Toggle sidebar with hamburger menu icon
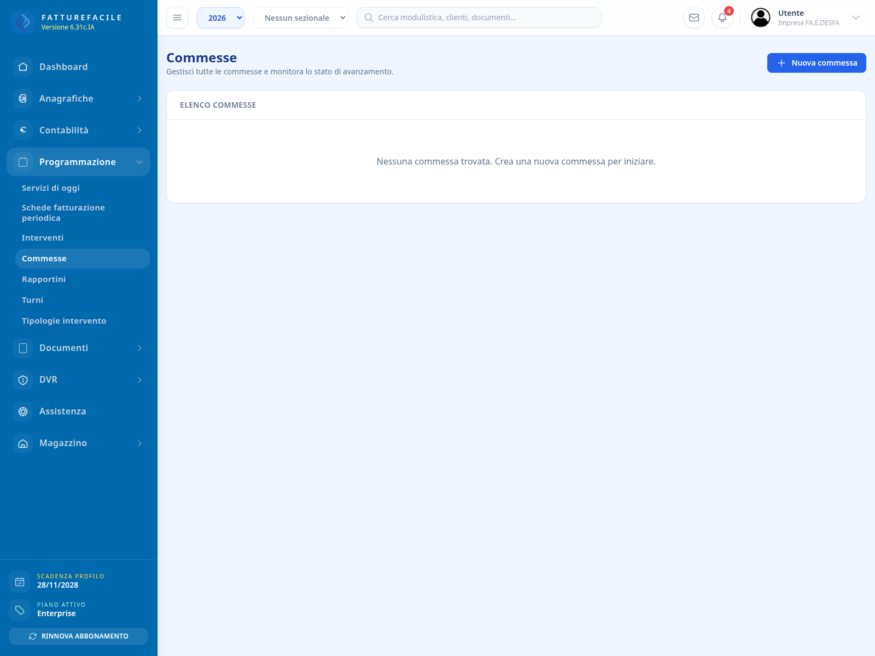The image size is (875, 656). [177, 17]
